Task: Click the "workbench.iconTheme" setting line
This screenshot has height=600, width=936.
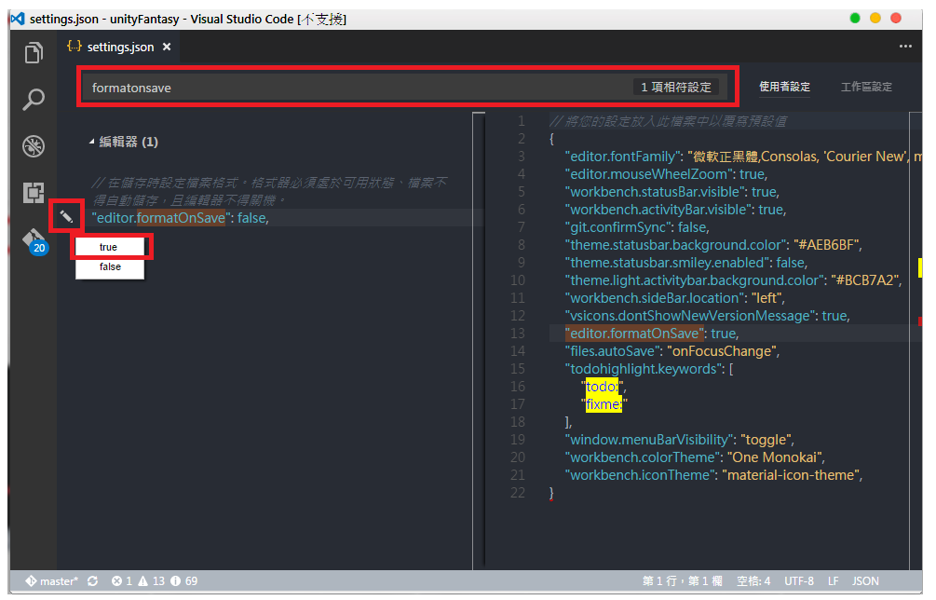Action: pyautogui.click(x=714, y=475)
